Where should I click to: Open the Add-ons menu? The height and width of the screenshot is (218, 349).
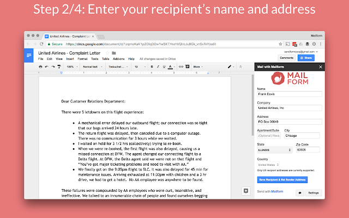click(119, 59)
